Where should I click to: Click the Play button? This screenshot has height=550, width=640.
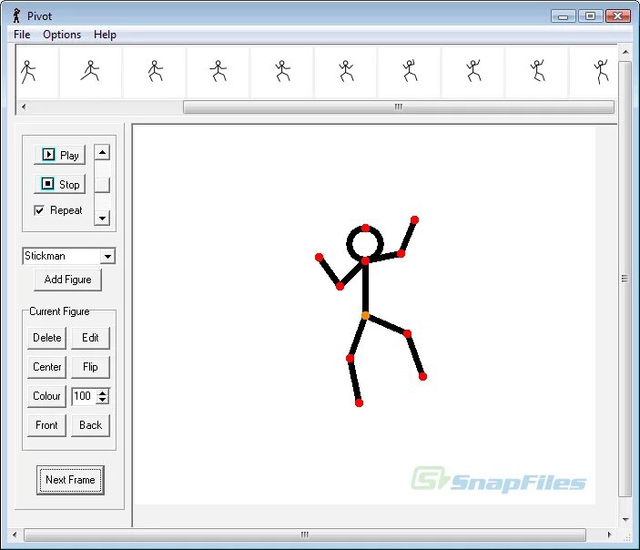[x=60, y=155]
